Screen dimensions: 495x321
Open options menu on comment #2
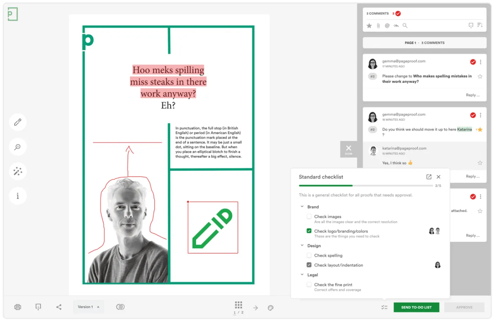(x=481, y=115)
